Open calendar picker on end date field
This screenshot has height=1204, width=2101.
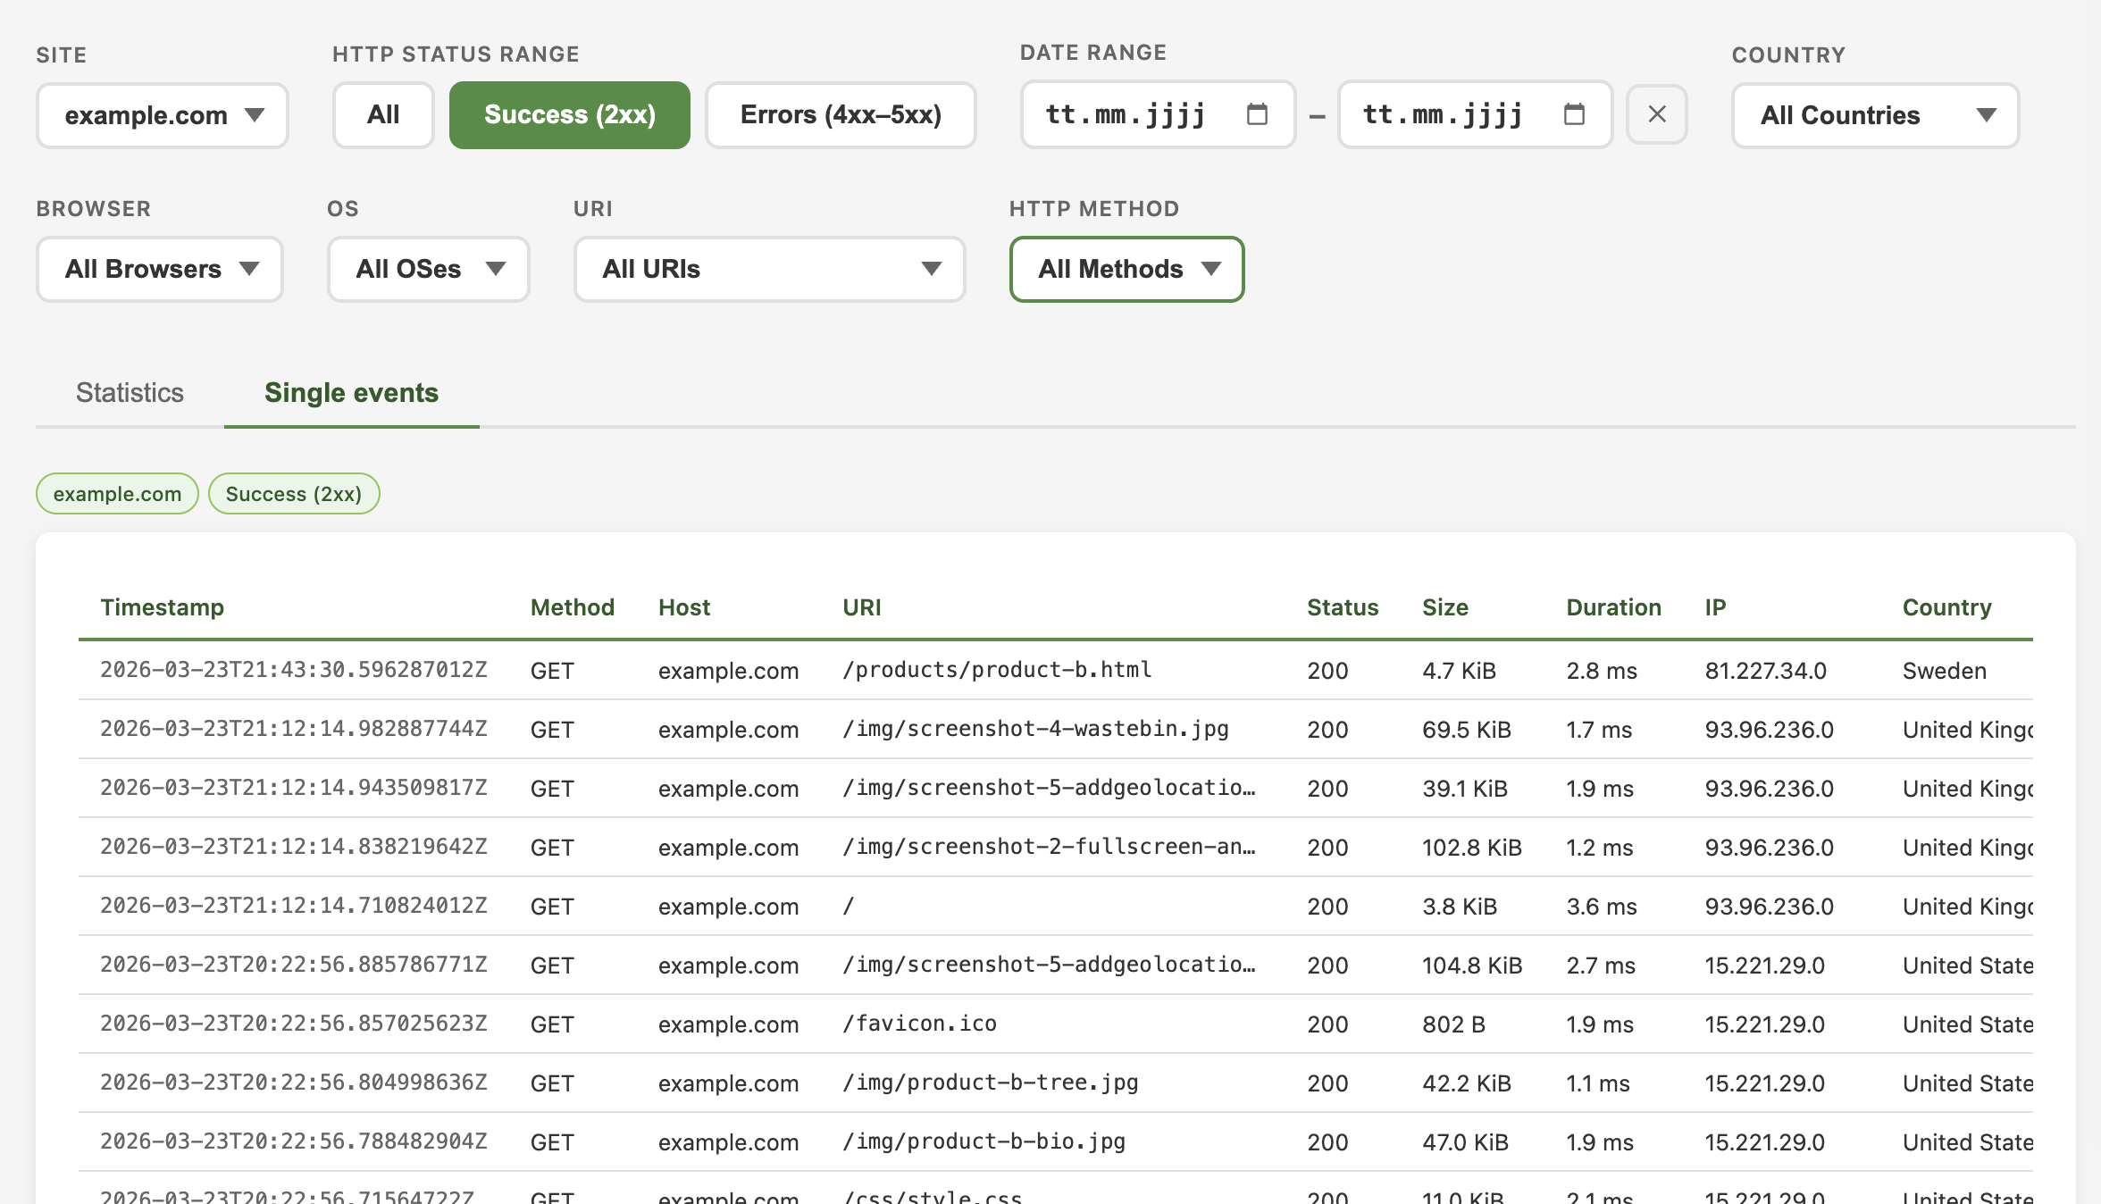point(1574,114)
